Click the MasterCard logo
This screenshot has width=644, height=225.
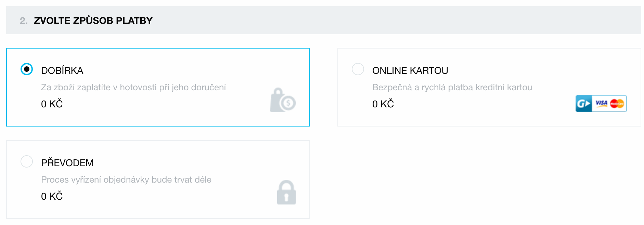pyautogui.click(x=617, y=103)
